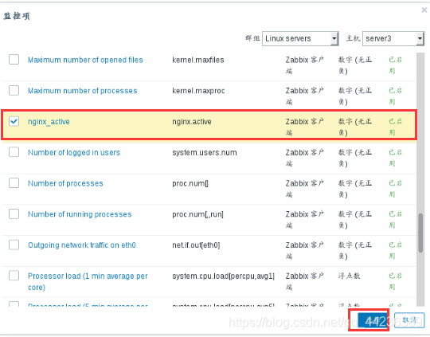
Task: Click the system.users.num key text
Action: pyautogui.click(x=205, y=153)
